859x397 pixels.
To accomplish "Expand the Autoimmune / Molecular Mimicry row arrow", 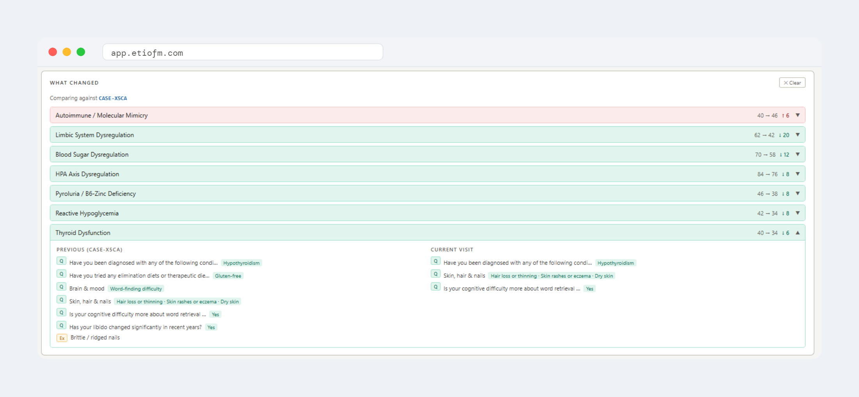I will [798, 115].
